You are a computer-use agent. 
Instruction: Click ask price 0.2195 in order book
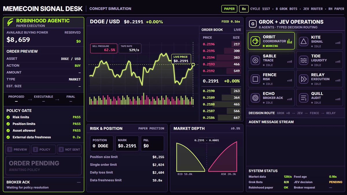pos(209,51)
